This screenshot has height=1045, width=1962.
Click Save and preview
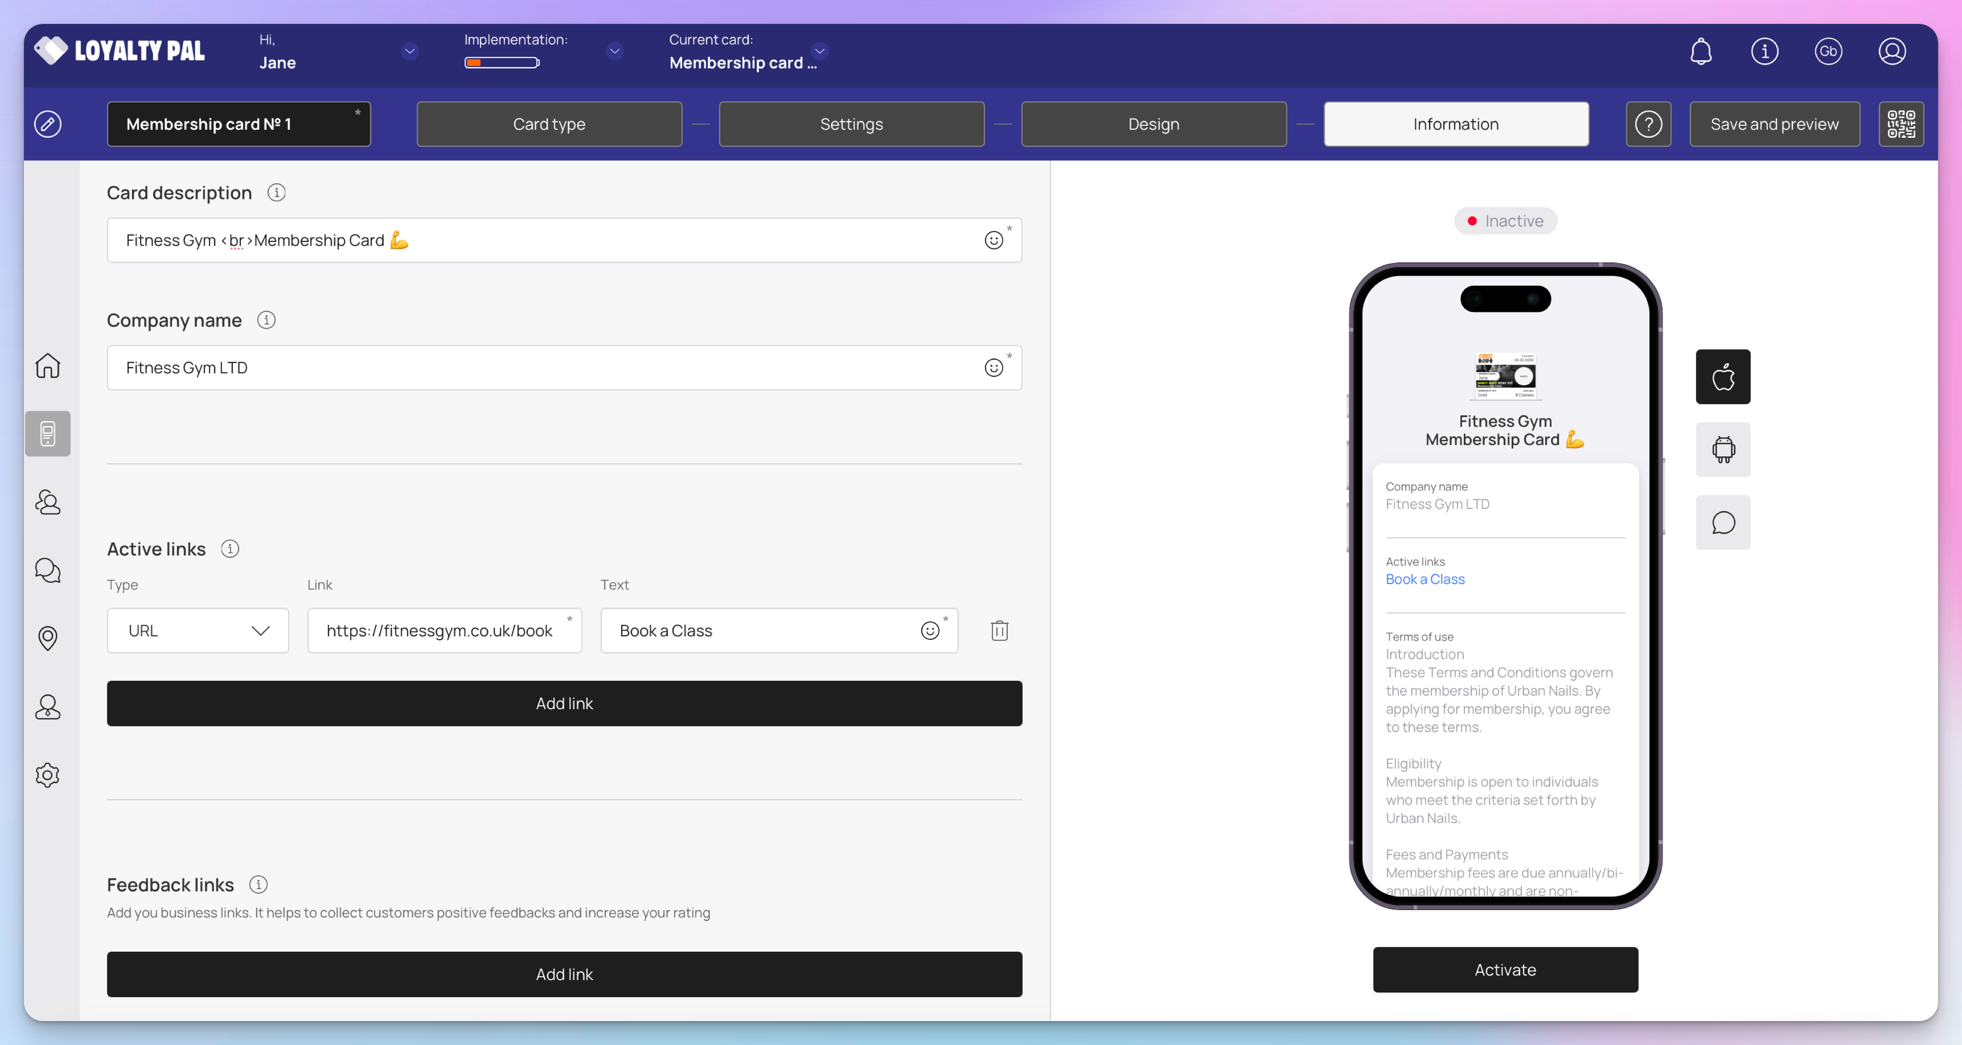[x=1774, y=124]
